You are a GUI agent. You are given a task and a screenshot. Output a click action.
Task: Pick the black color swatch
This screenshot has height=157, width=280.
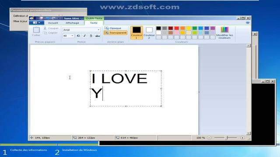pos(158,28)
